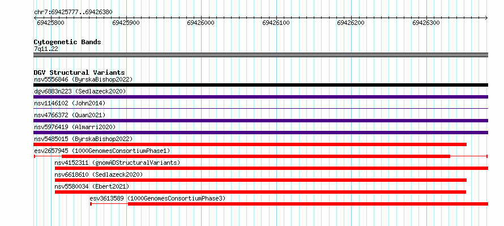Click the red nsv6618610 variant bar

260,180
